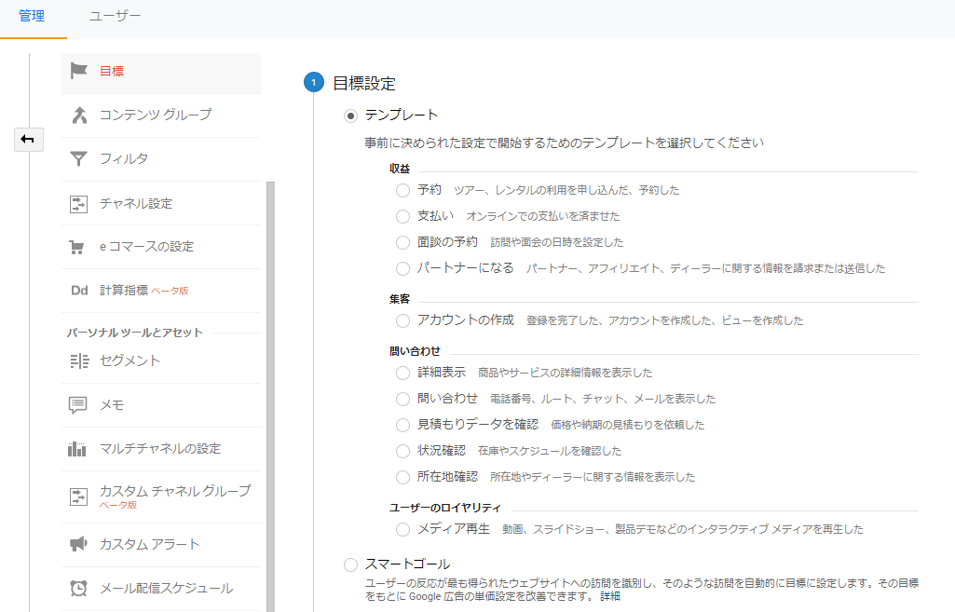This screenshot has height=612, width=955.
Task: Open マルチチャネルの設定
Action: [x=161, y=449]
